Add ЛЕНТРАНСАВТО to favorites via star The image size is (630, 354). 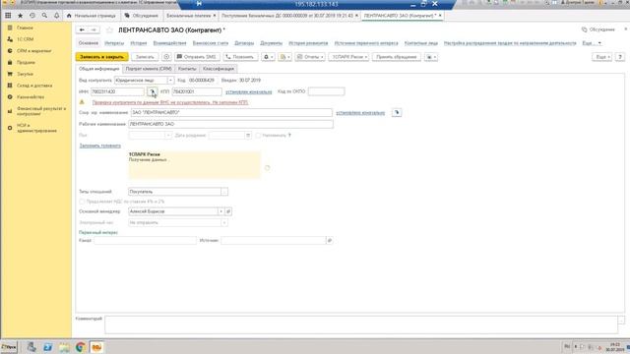[x=109, y=30]
